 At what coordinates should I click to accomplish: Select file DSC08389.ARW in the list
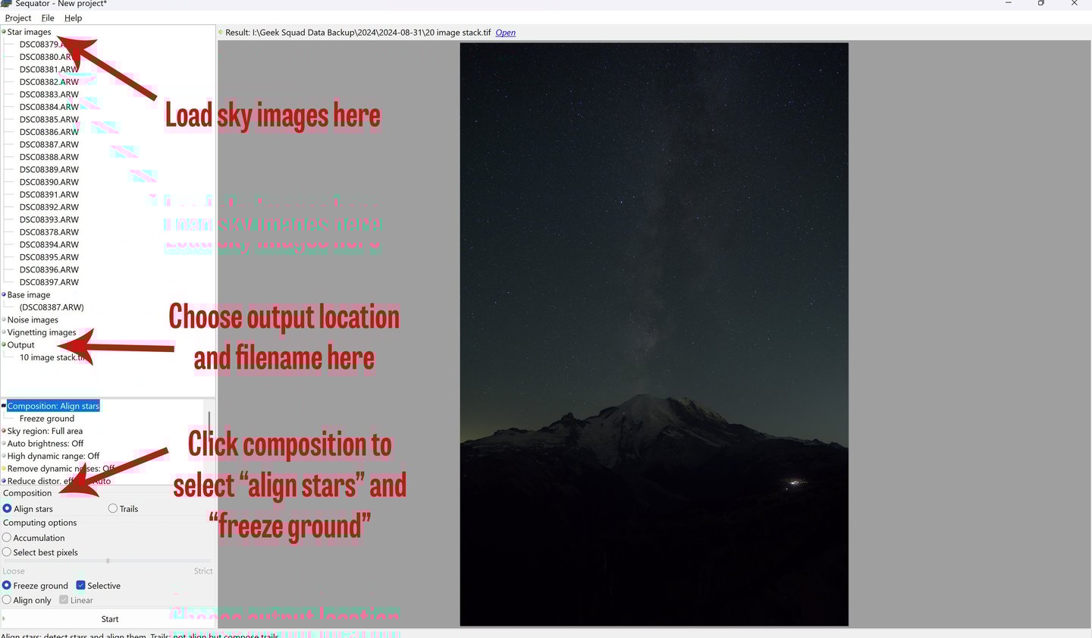click(49, 169)
